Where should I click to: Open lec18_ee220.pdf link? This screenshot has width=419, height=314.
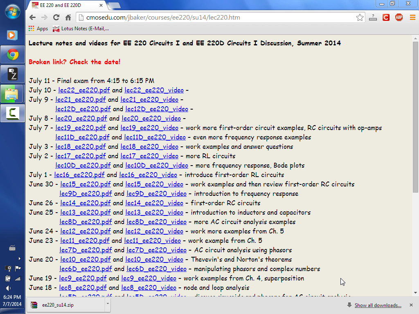point(81,147)
